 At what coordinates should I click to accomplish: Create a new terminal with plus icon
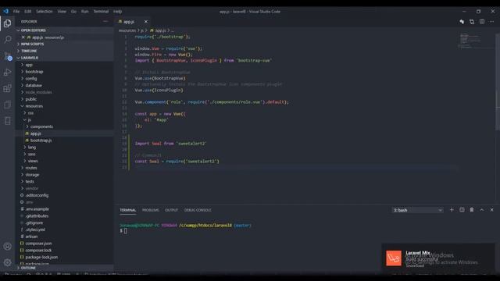pos(452,210)
